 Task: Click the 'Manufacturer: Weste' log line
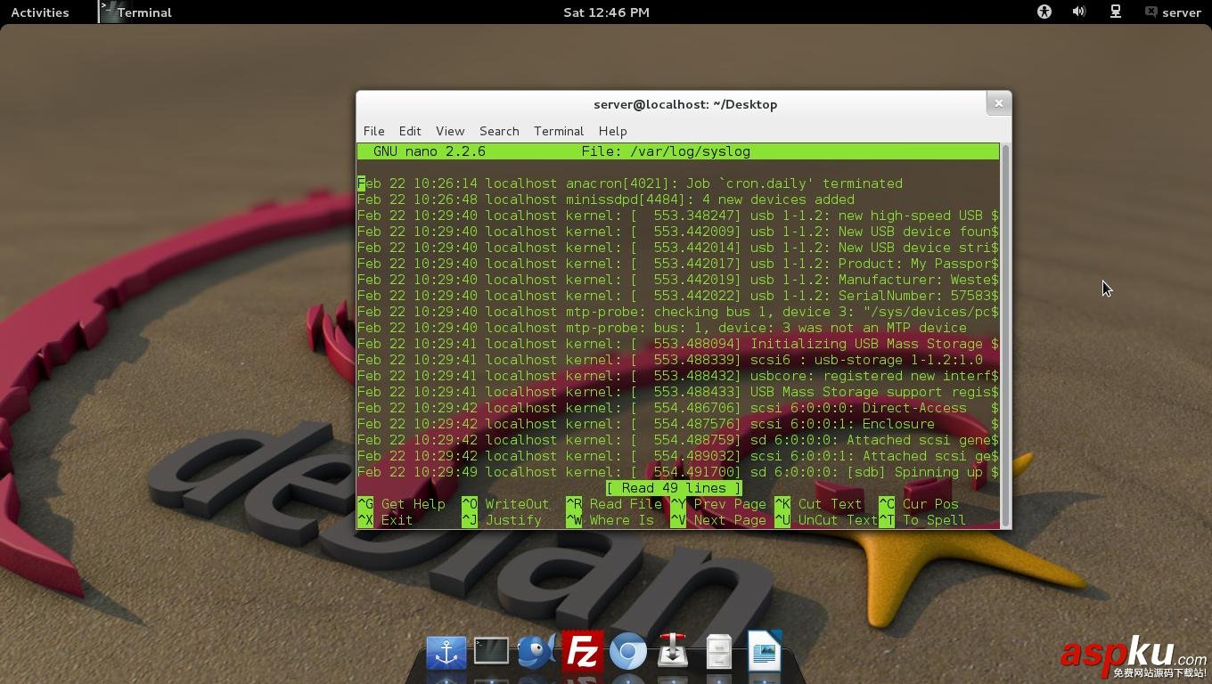point(677,280)
